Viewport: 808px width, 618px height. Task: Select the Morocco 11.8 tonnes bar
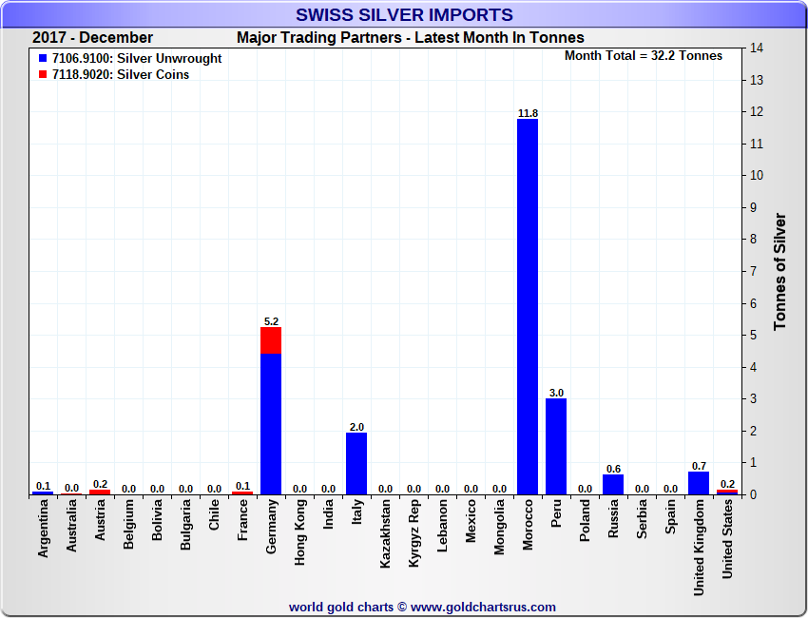(x=528, y=307)
